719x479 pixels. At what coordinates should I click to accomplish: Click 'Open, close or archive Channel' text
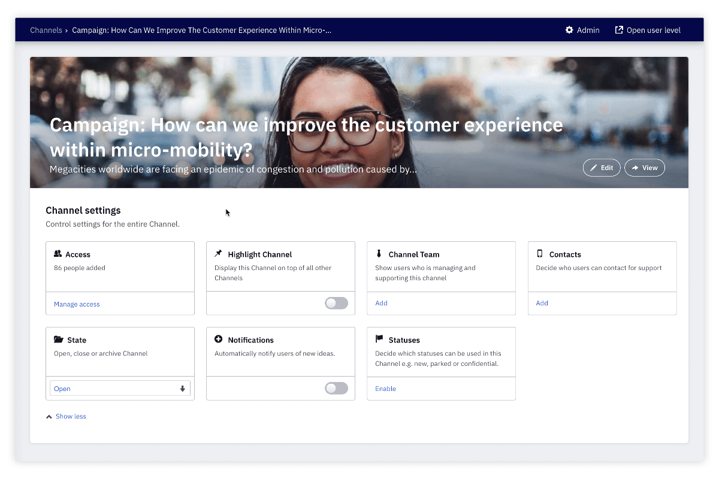(101, 354)
